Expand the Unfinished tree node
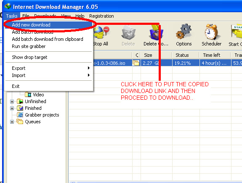 pyautogui.click(x=12, y=101)
